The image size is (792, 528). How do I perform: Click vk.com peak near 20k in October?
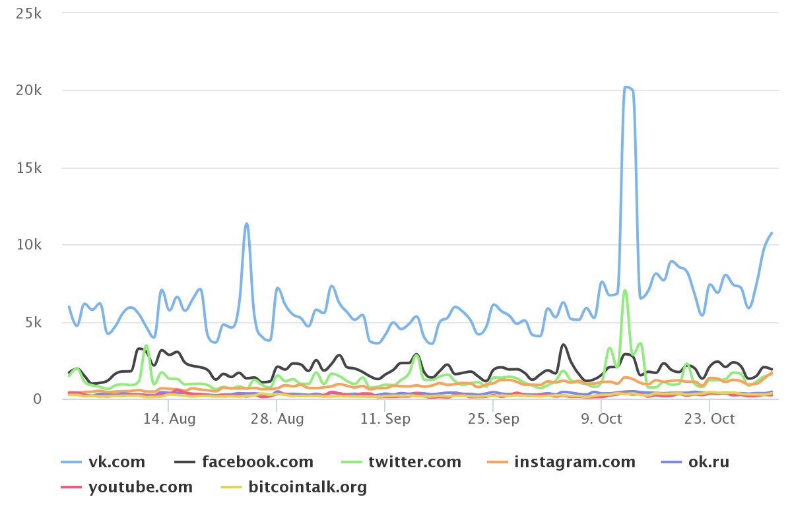(627, 88)
